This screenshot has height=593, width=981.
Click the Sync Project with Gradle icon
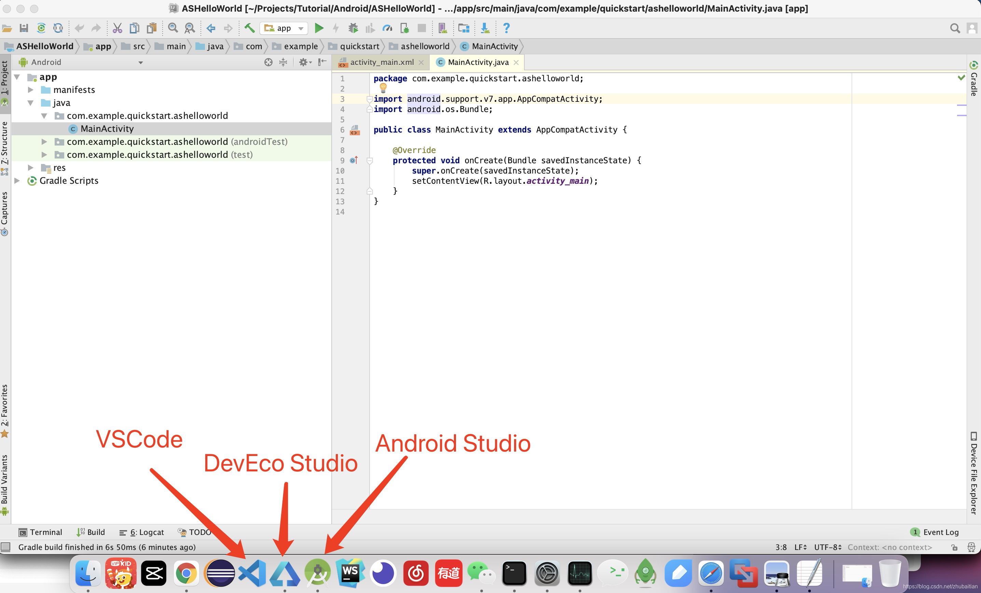click(x=41, y=28)
